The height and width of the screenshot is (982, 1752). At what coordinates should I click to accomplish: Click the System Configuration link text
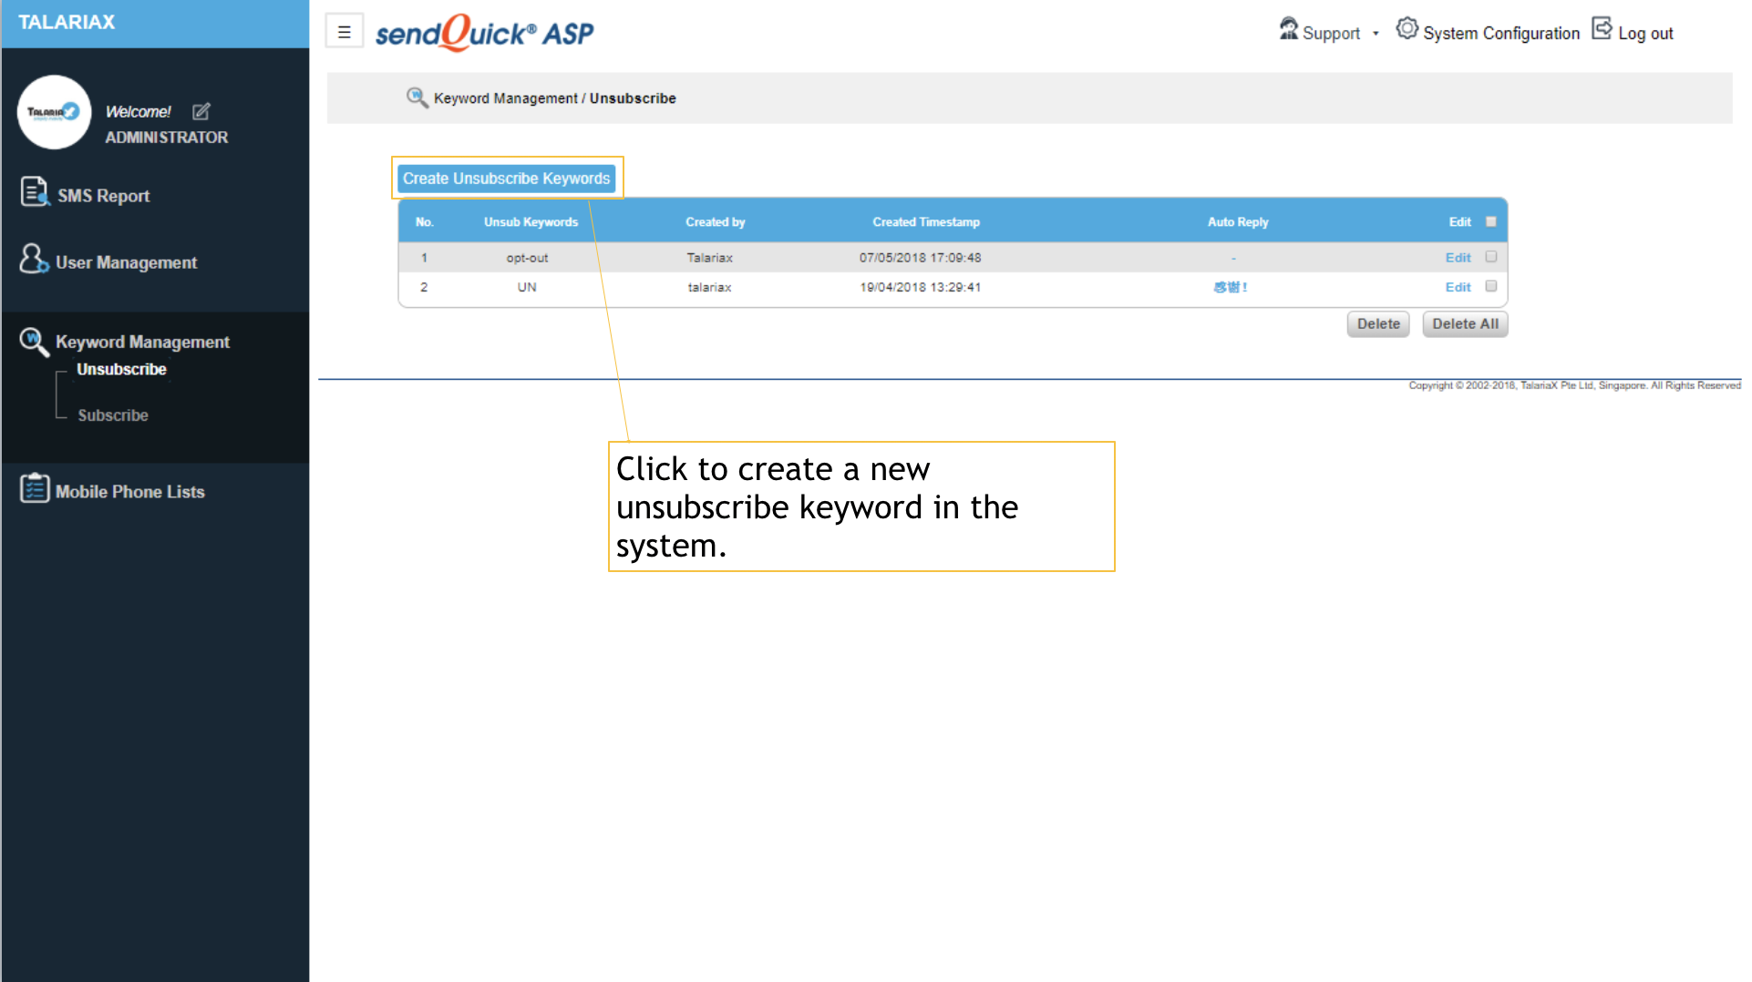(1500, 34)
